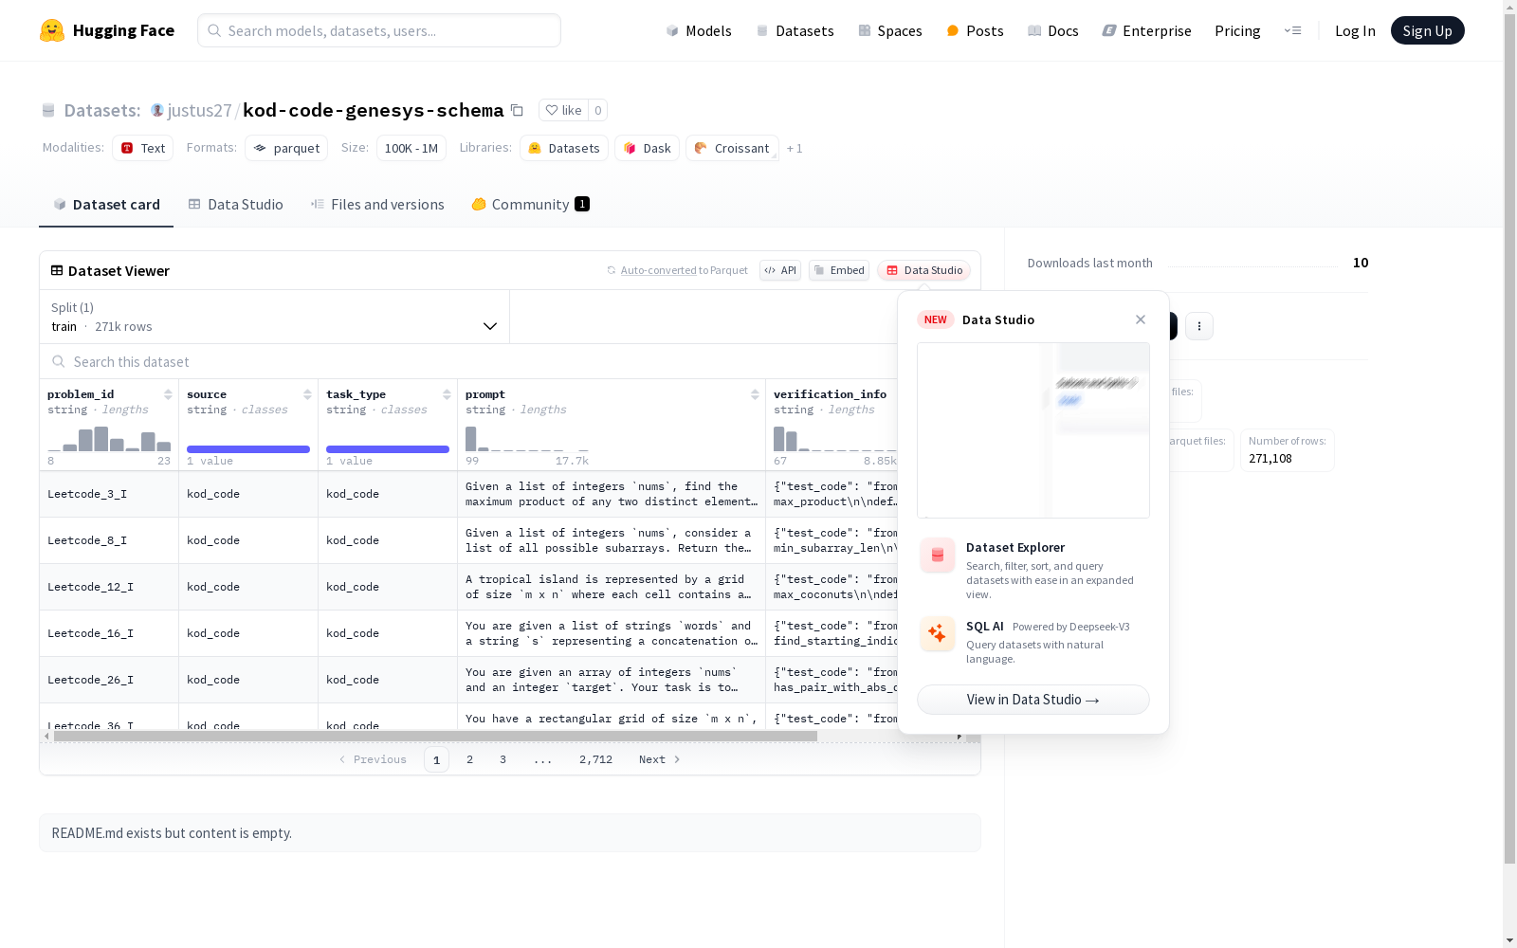Click View in Data Studio button

1033,700
